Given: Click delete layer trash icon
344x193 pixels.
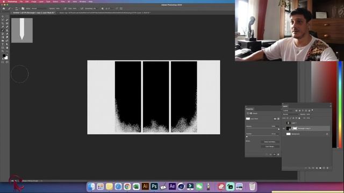Looking at the screenshot, I should (x=327, y=168).
